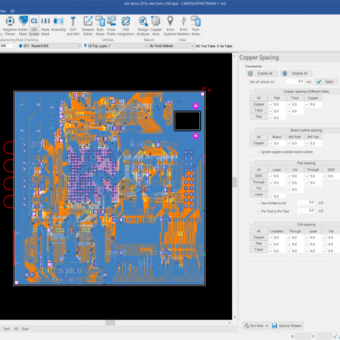Open the Drill and Mill check
The image size is (340, 340).
[73, 26]
